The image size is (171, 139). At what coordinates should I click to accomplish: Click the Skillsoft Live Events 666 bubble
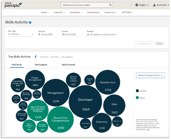pyautogui.click(x=16, y=99)
